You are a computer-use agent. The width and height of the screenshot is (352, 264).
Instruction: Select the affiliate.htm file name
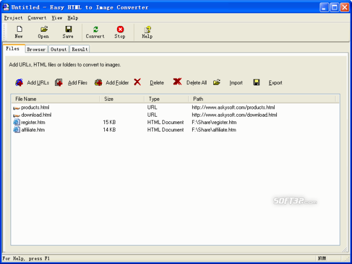[x=33, y=130]
